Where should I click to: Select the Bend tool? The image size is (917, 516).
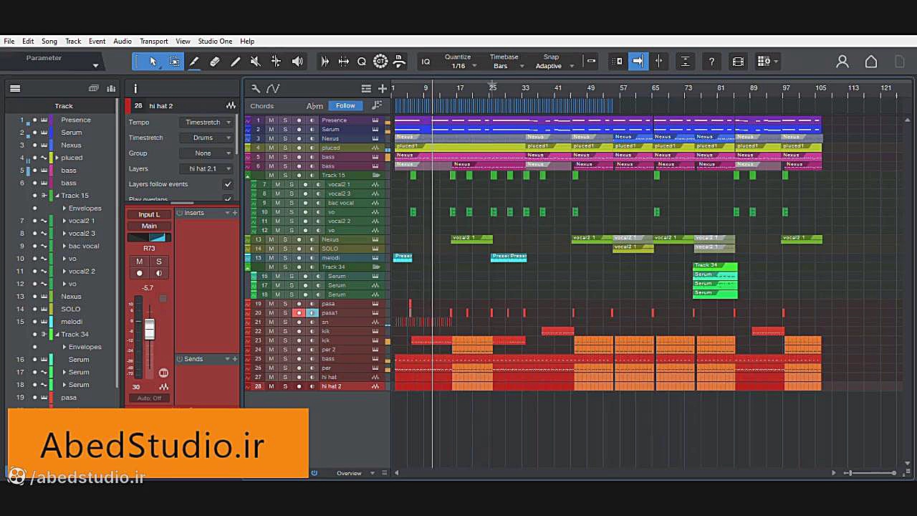tap(276, 62)
